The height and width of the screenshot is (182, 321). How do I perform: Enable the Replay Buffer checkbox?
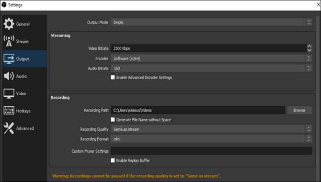pos(113,160)
